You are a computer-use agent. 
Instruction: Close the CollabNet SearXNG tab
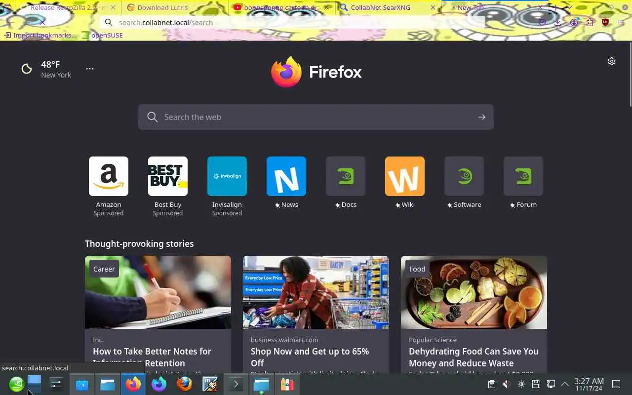pyautogui.click(x=433, y=7)
